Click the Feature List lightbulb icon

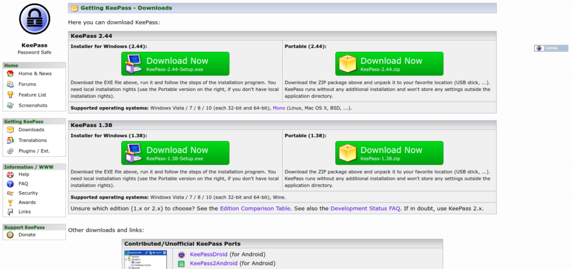click(10, 95)
